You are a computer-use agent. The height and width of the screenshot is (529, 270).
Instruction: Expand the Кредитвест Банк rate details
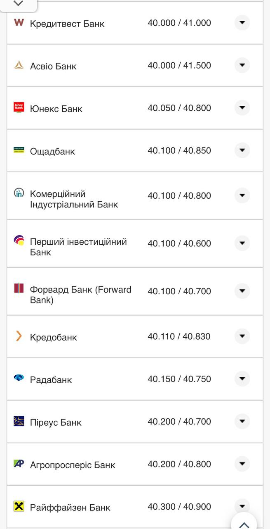[242, 23]
